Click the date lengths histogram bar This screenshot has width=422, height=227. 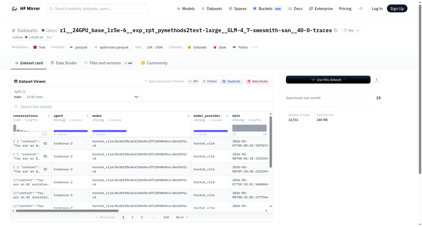(250, 128)
